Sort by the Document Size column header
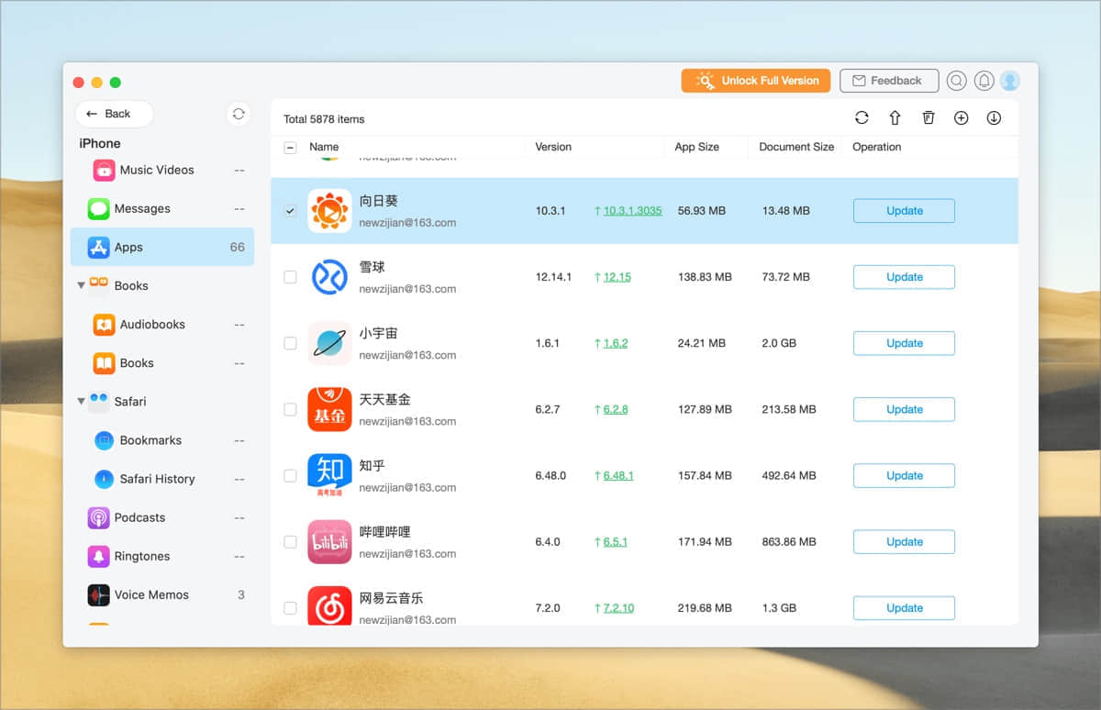1101x710 pixels. click(x=796, y=147)
